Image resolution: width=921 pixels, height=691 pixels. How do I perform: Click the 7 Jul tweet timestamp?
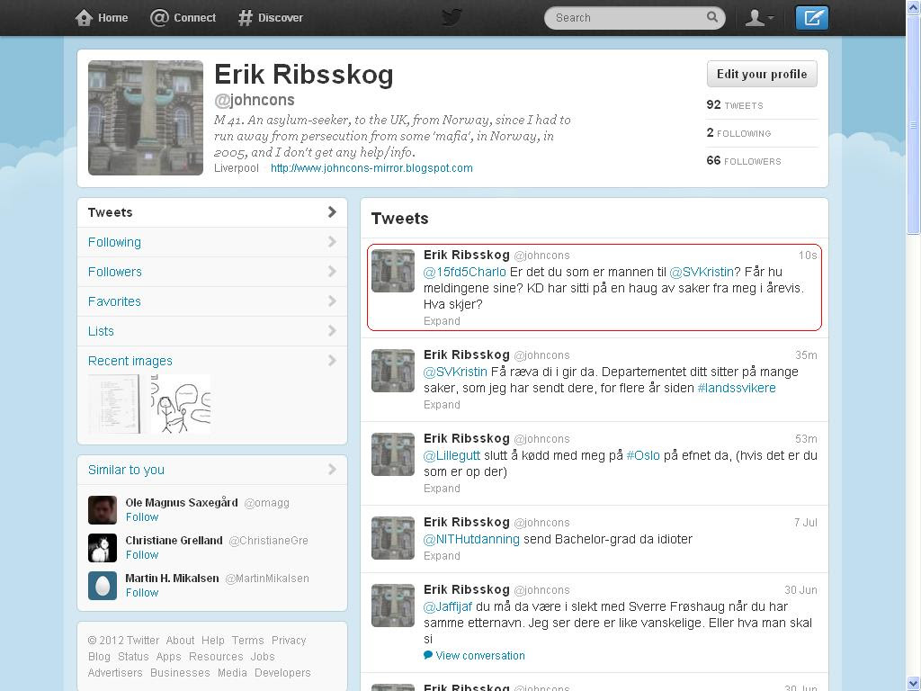[805, 523]
